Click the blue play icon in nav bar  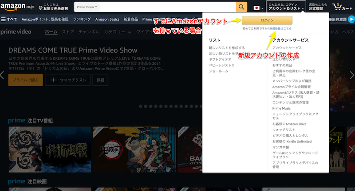351,19
